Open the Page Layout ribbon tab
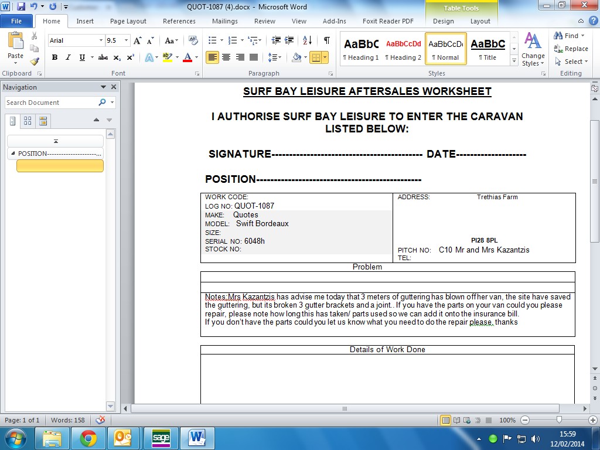This screenshot has height=450, width=600. pyautogui.click(x=128, y=21)
